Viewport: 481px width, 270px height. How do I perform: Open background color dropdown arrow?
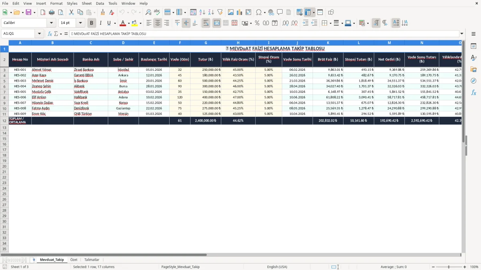pos(140,23)
